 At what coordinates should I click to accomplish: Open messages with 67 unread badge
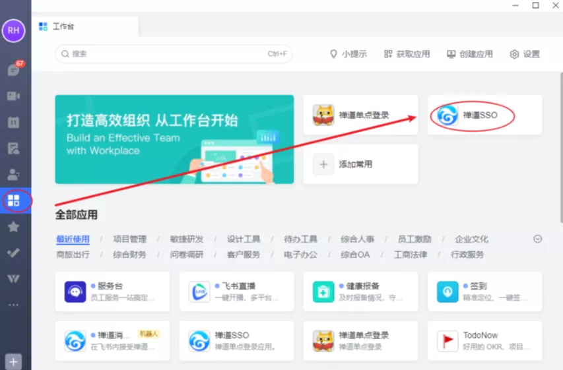coord(14,69)
